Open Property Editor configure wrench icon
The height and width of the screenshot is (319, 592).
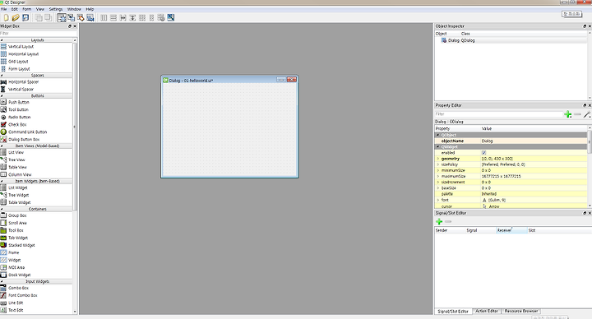click(x=587, y=114)
